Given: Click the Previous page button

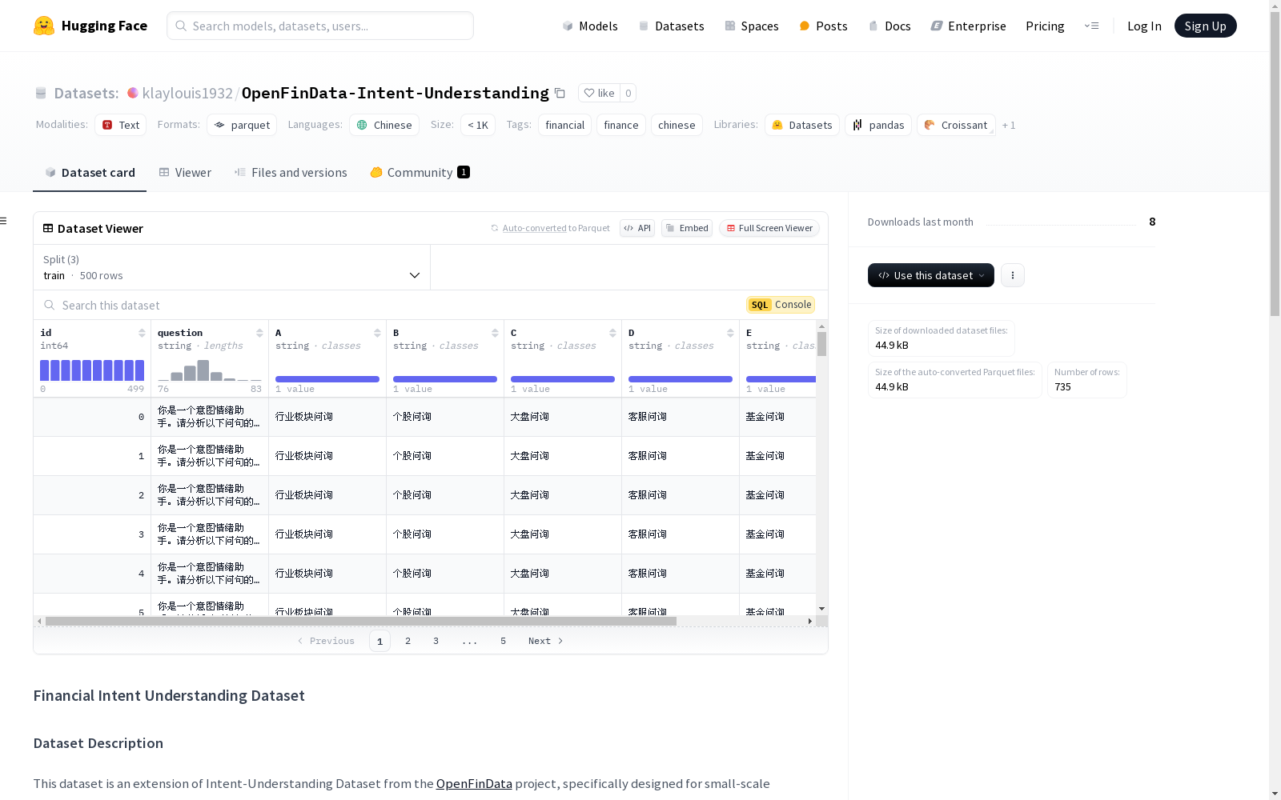Looking at the screenshot, I should click(326, 641).
